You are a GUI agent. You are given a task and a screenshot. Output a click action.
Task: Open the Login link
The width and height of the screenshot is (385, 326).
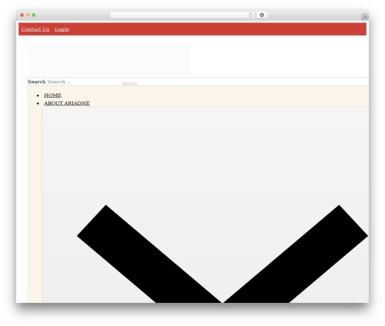(62, 29)
